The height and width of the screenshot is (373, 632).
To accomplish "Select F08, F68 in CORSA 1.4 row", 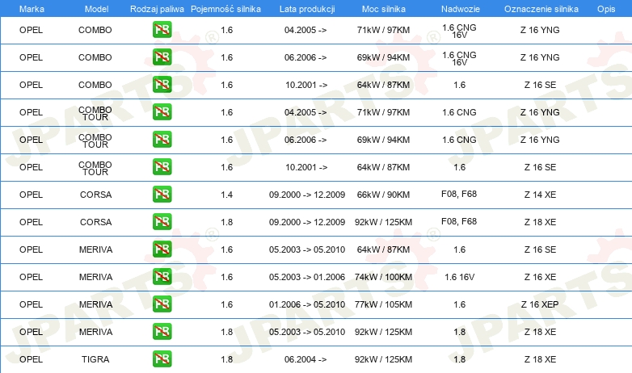I will (459, 194).
